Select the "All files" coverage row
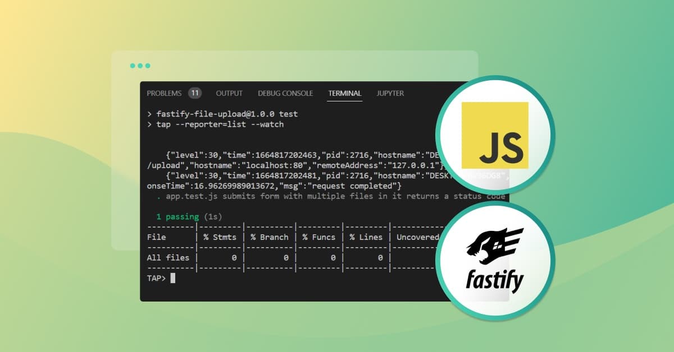The width and height of the screenshot is (674, 352). tap(168, 257)
